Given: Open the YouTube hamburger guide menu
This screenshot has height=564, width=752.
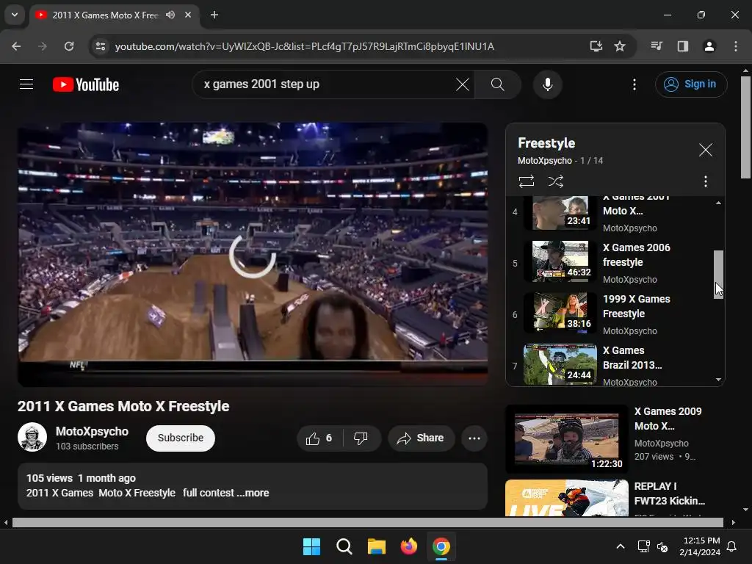Looking at the screenshot, I should click(x=26, y=84).
